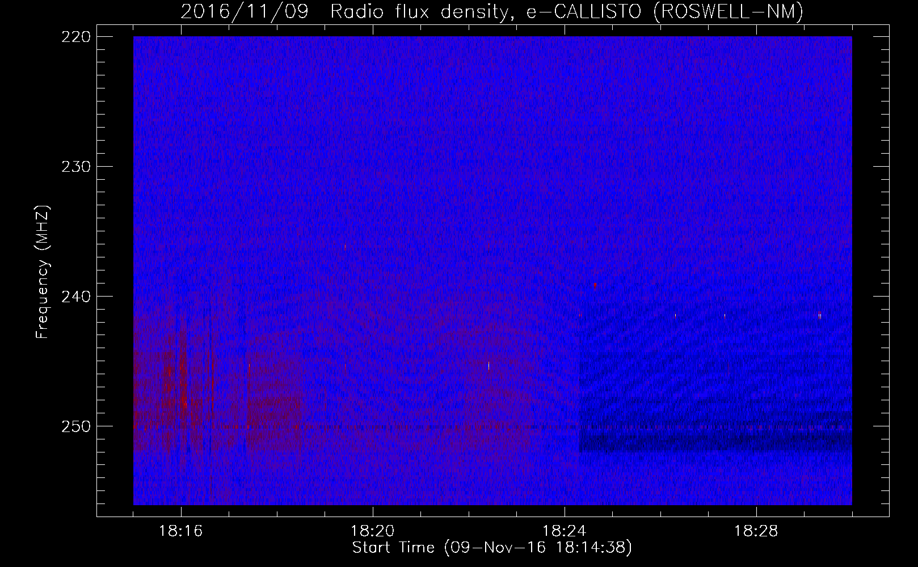Click the 18:16 time tick label
918x567 pixels.
coord(181,531)
